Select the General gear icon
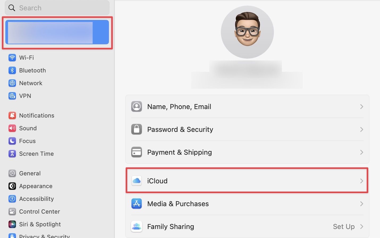Screen dimensions: 380x238 coord(12,173)
